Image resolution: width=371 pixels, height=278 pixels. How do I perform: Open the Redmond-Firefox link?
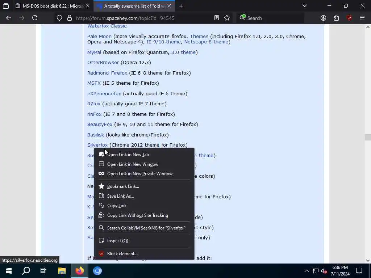pos(107,73)
